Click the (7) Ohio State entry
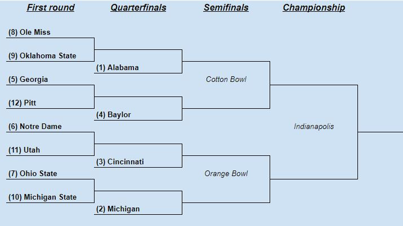 point(32,174)
